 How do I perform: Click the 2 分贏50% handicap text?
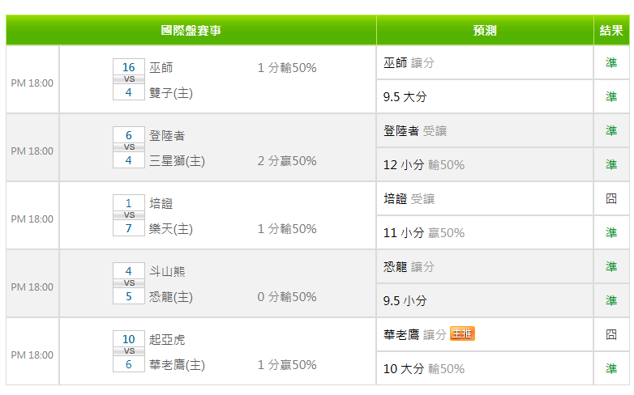(287, 161)
